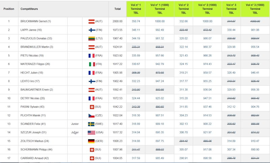Click the USA flag for SZCZUR Joseph

click(91, 133)
